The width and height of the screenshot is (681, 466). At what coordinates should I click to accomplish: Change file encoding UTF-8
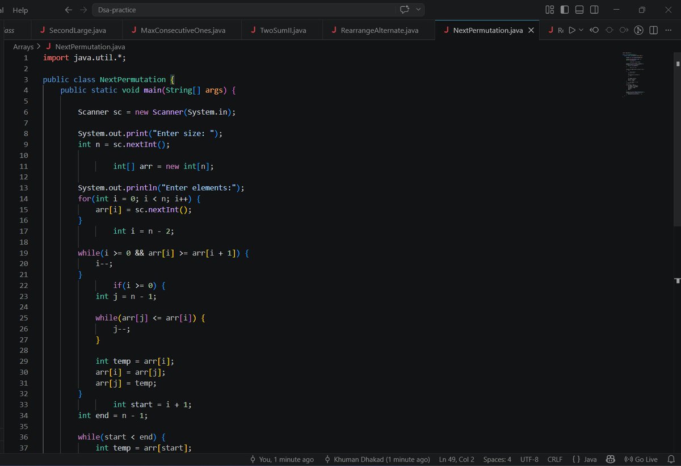529,460
